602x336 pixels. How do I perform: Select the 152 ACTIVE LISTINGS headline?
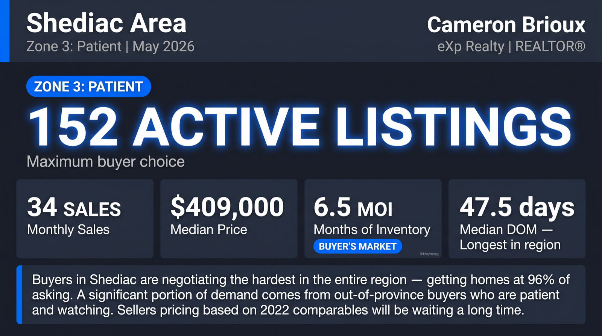tap(300, 127)
